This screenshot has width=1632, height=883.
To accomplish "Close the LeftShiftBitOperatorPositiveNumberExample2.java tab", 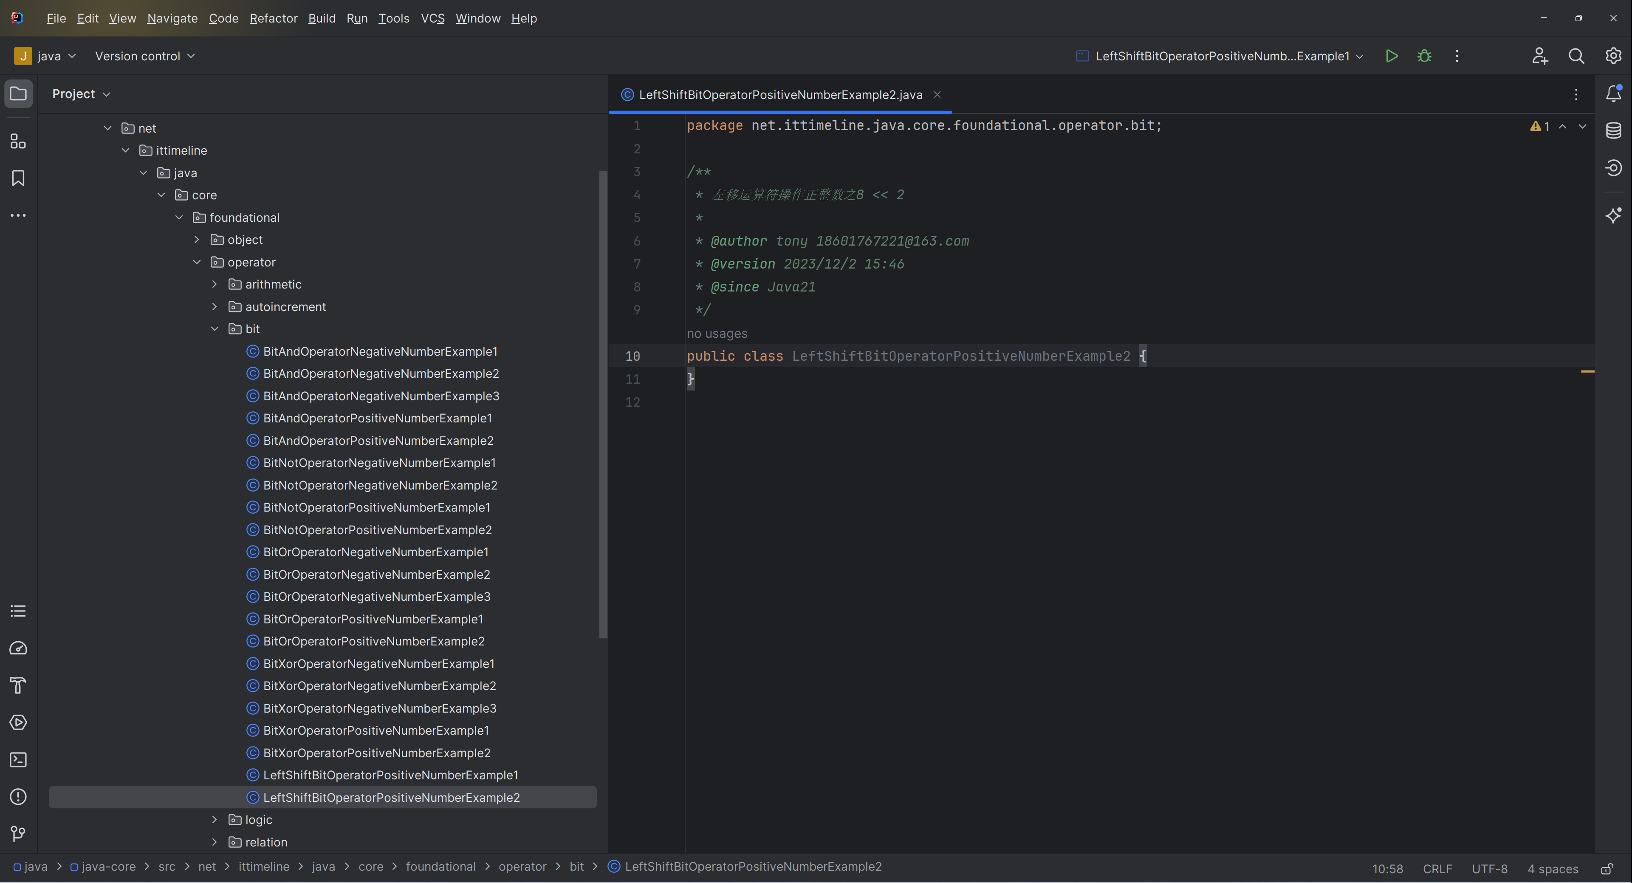I will pyautogui.click(x=937, y=94).
